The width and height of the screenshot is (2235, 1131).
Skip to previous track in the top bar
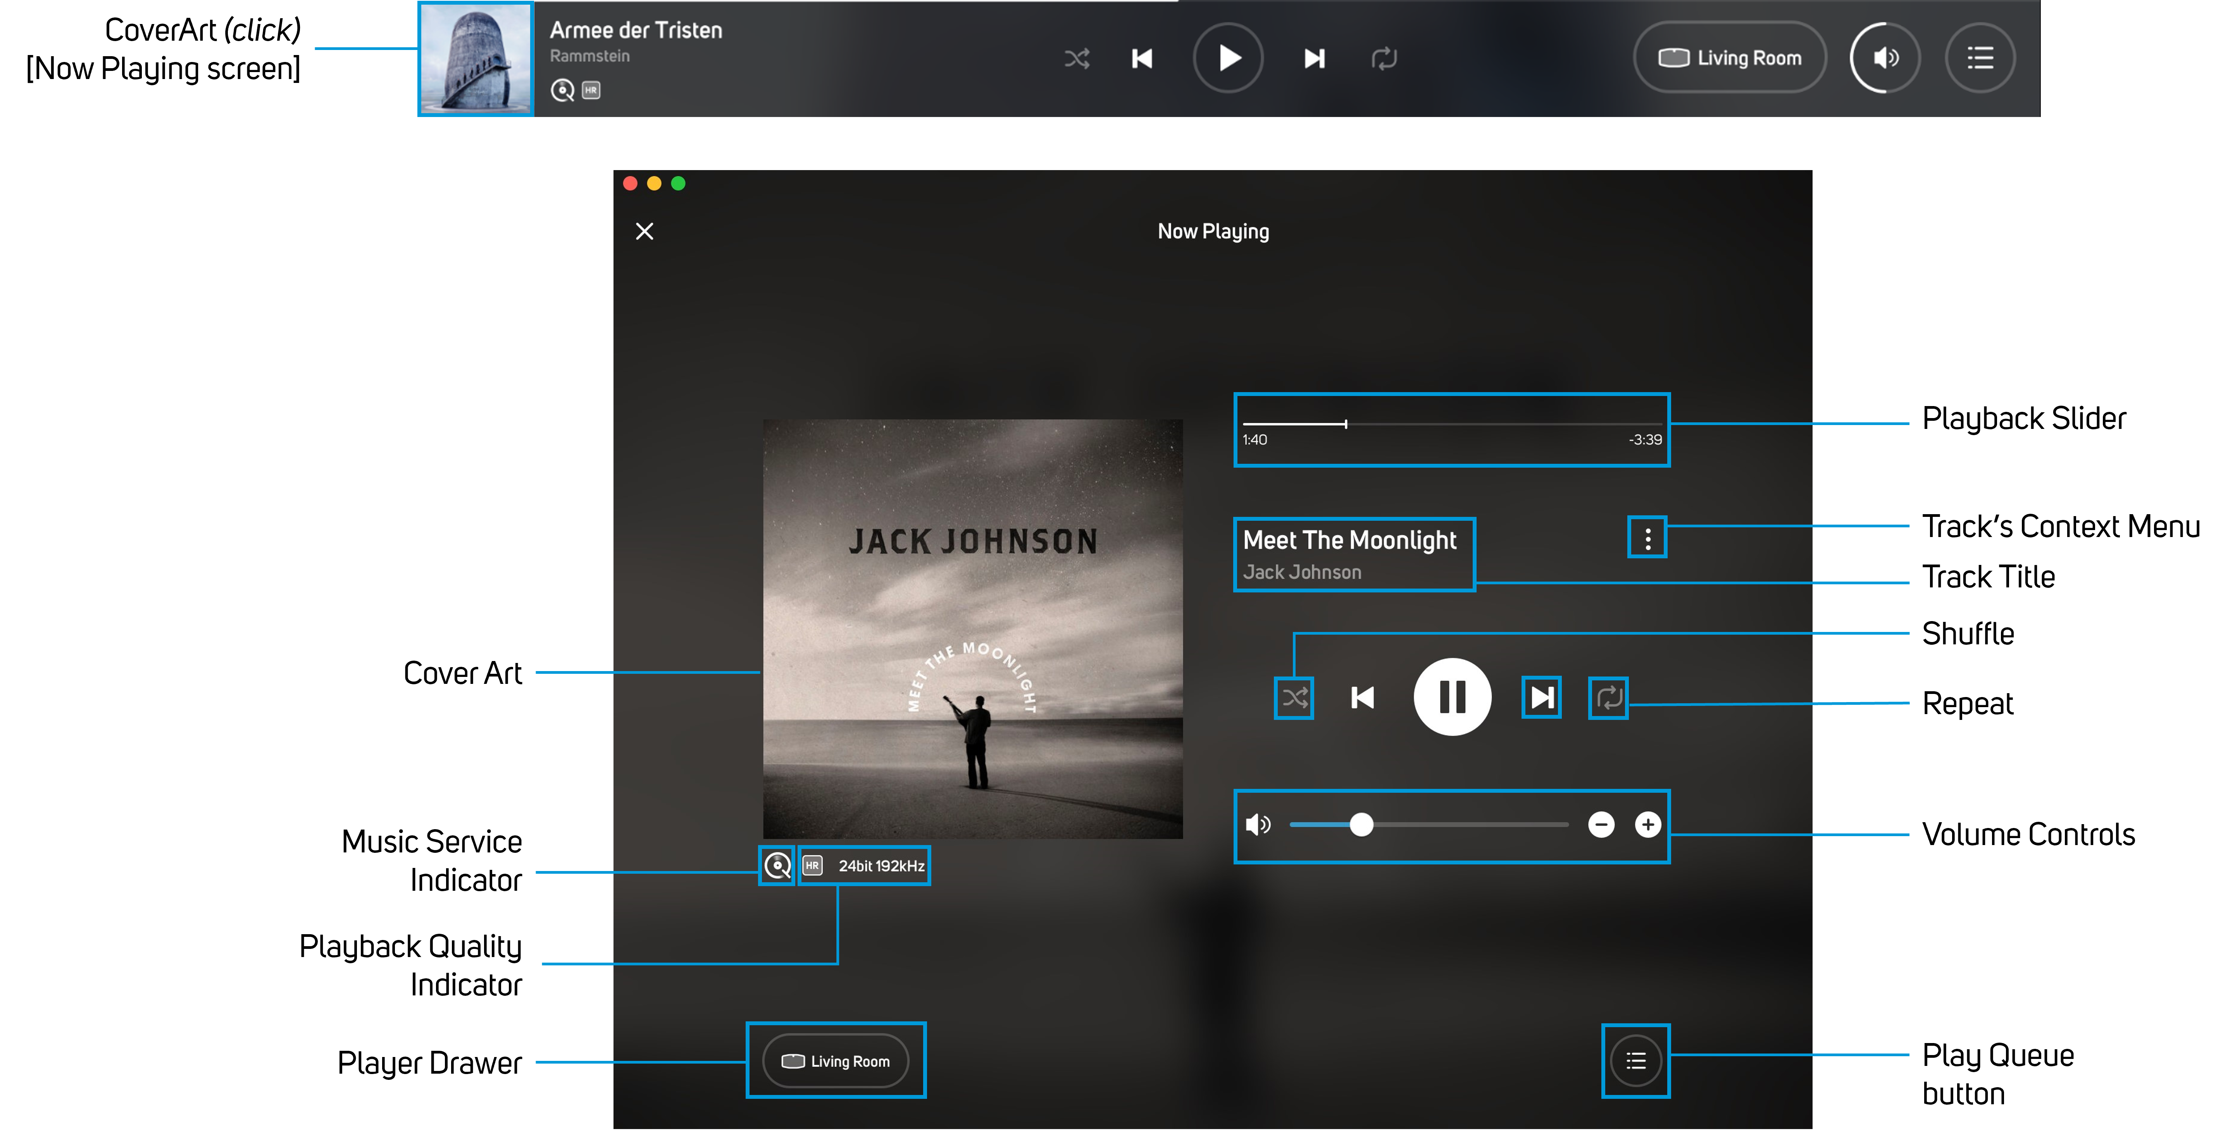tap(1142, 58)
